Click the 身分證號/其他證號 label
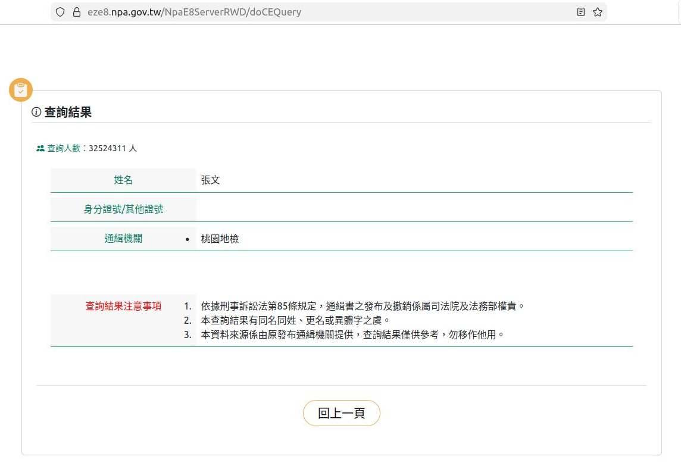The height and width of the screenshot is (469, 681). tap(123, 210)
